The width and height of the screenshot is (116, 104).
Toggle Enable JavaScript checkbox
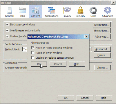point(7,36)
